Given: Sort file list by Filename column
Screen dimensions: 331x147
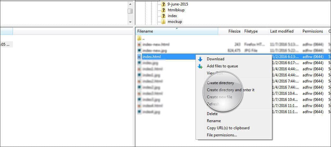Looking at the screenshot, I should (145, 31).
